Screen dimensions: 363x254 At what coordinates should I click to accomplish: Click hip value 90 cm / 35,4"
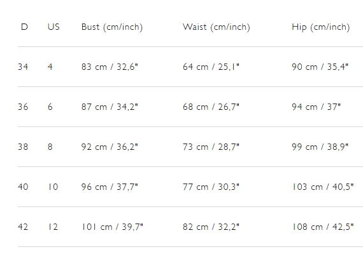click(320, 67)
